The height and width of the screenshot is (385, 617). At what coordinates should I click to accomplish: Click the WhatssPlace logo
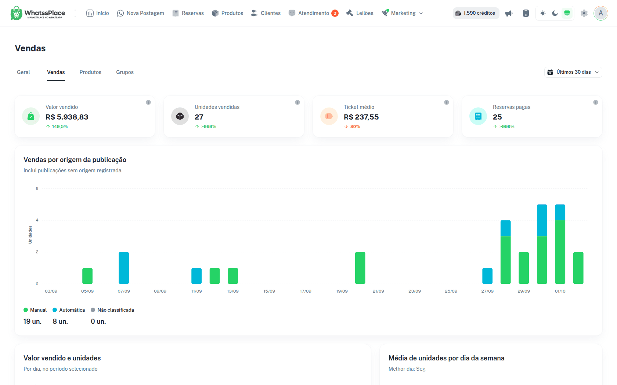pos(38,13)
